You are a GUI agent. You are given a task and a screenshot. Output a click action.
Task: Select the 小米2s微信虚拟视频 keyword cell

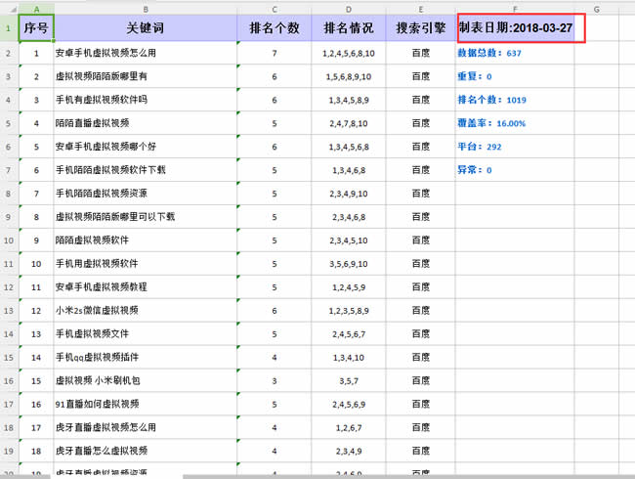146,310
